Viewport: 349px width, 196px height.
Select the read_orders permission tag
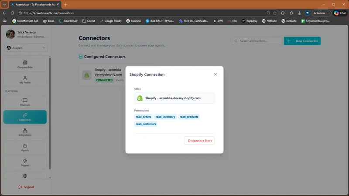144,117
